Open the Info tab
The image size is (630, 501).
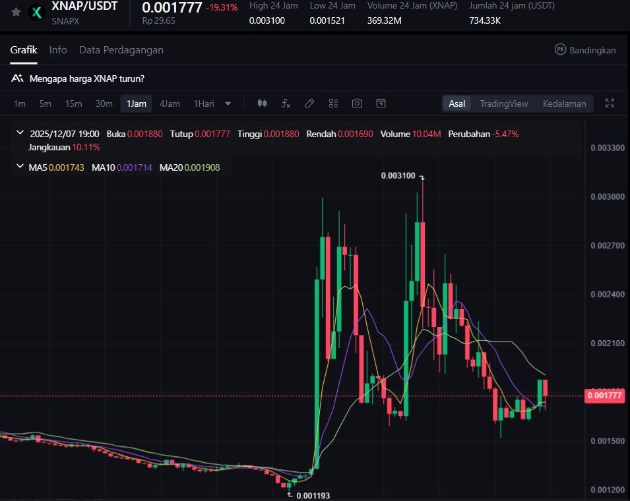point(58,50)
